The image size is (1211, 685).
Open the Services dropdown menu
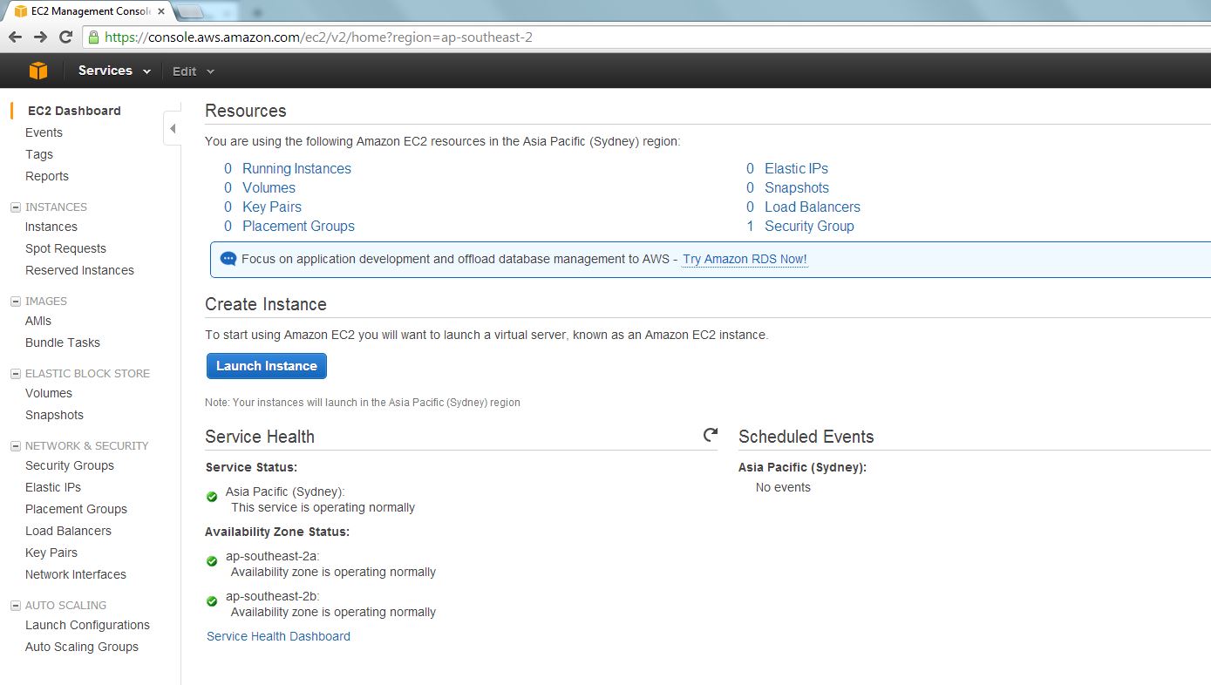coord(114,71)
